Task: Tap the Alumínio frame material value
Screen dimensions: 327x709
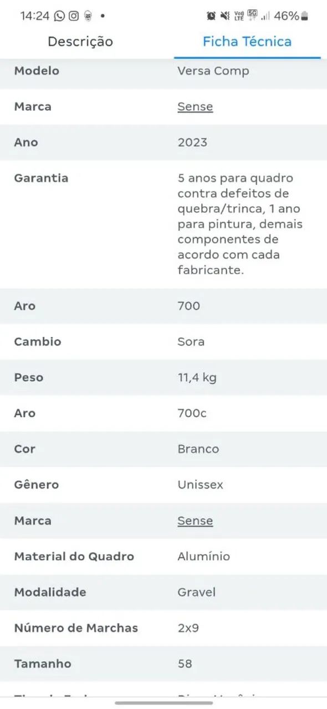Action: 203,556
